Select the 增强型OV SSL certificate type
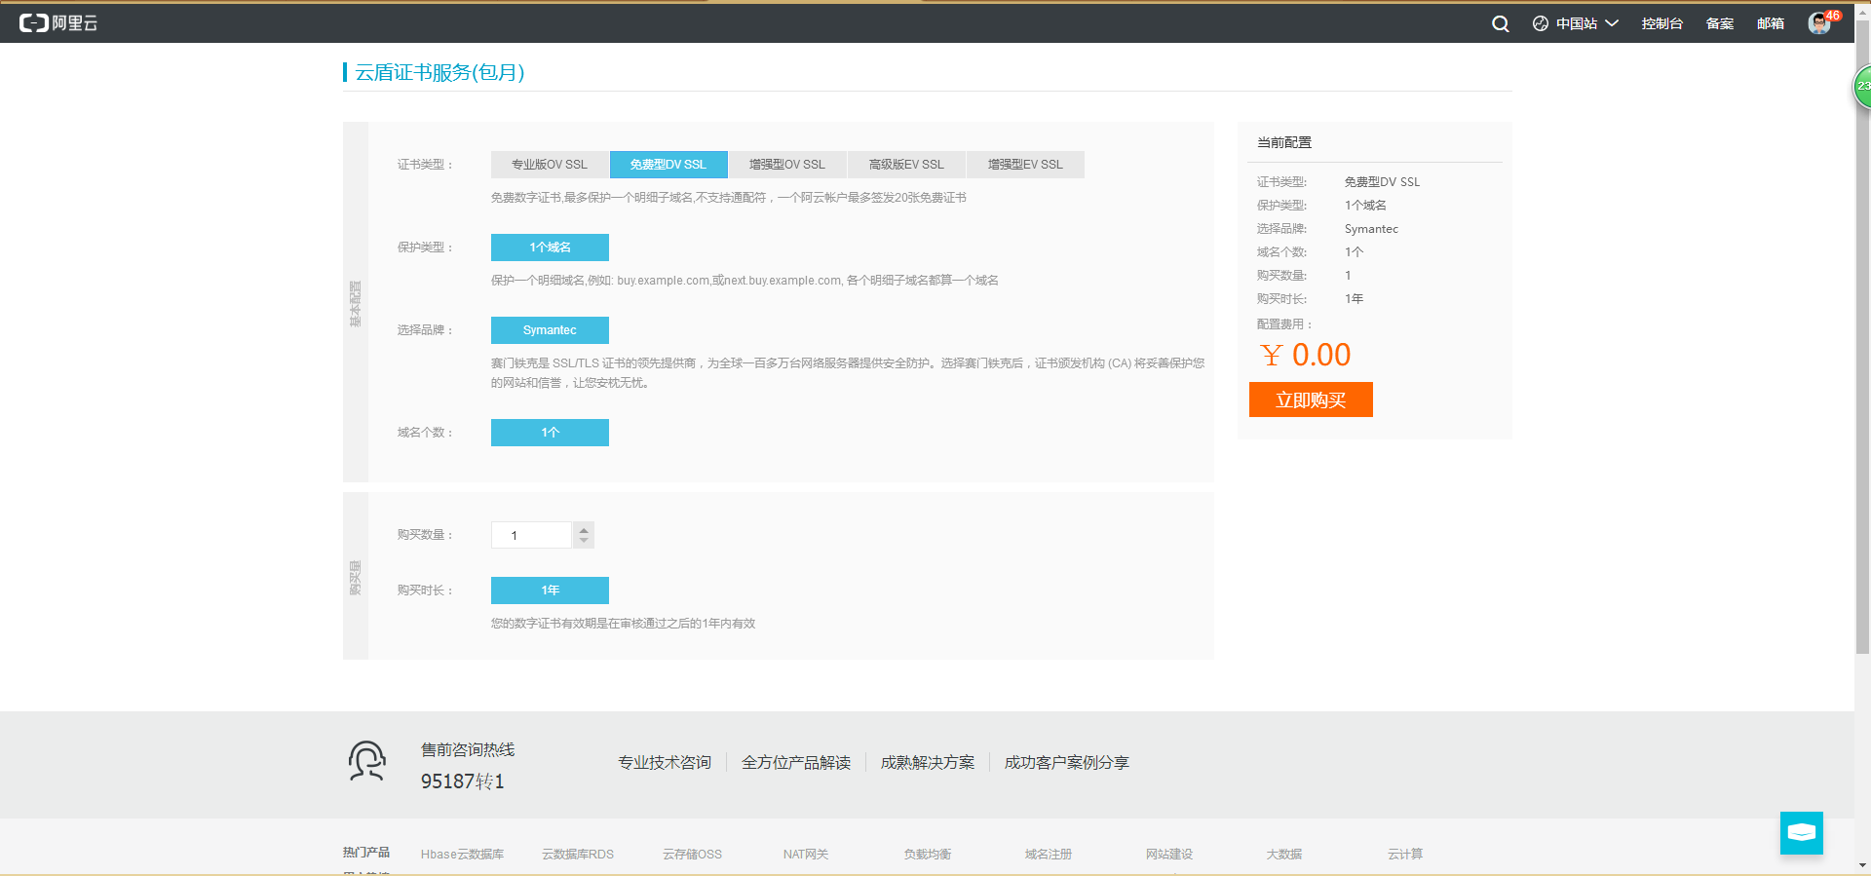Screen dimensions: 1871x876 [x=787, y=165]
